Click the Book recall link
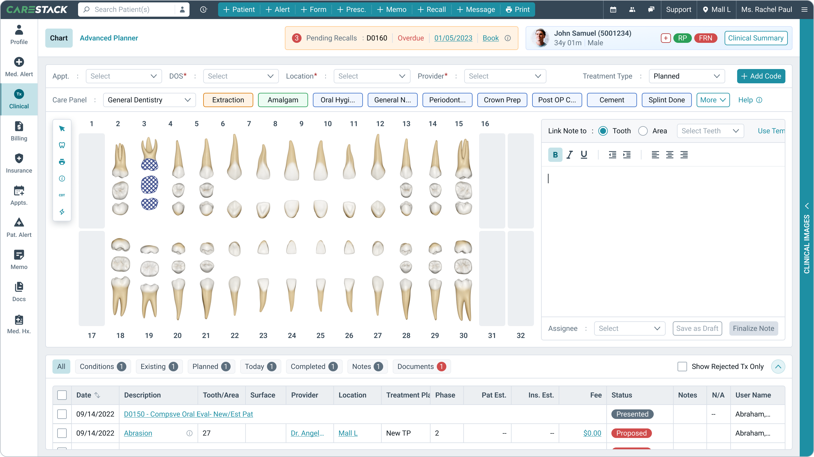 point(490,38)
